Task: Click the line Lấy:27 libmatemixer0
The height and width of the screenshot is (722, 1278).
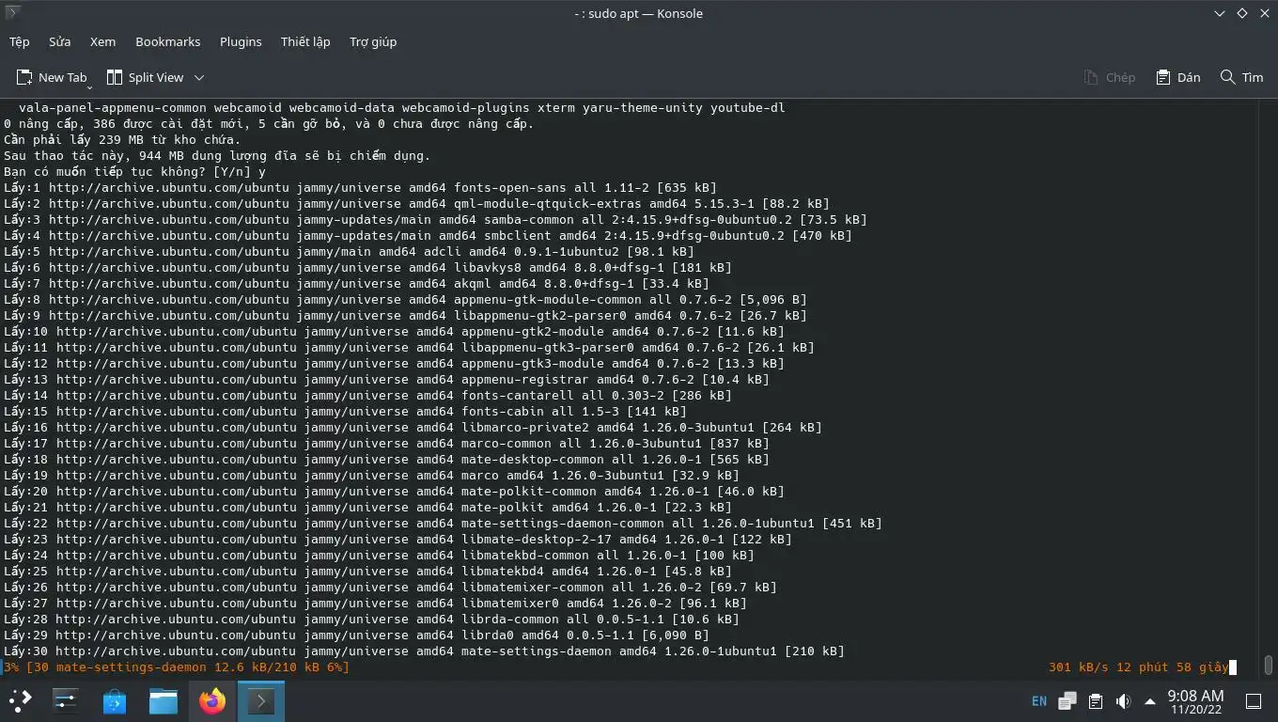Action: [x=375, y=603]
